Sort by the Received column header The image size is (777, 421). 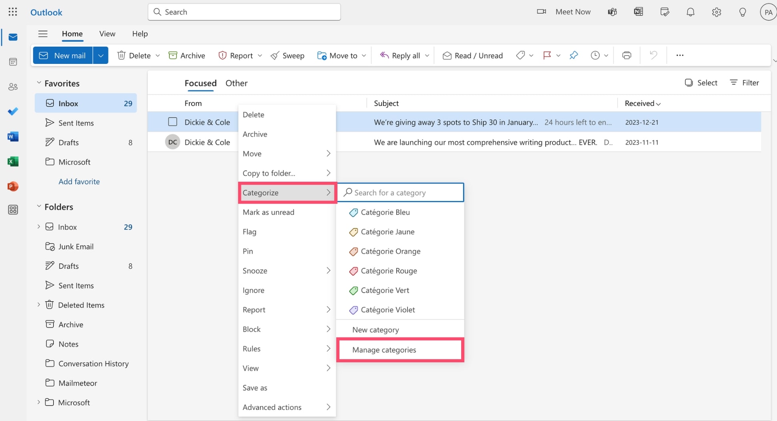[642, 103]
